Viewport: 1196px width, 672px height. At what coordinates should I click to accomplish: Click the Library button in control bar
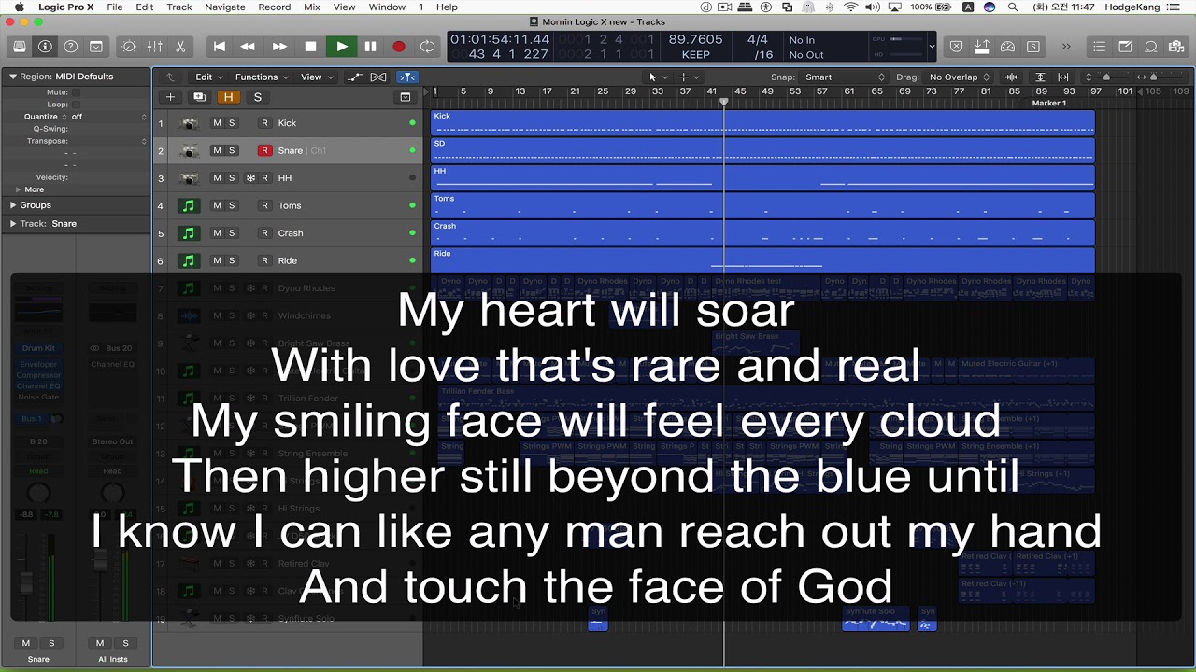click(19, 47)
